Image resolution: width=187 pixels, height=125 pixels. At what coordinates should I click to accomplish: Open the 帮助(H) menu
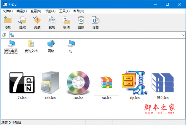(x=79, y=11)
